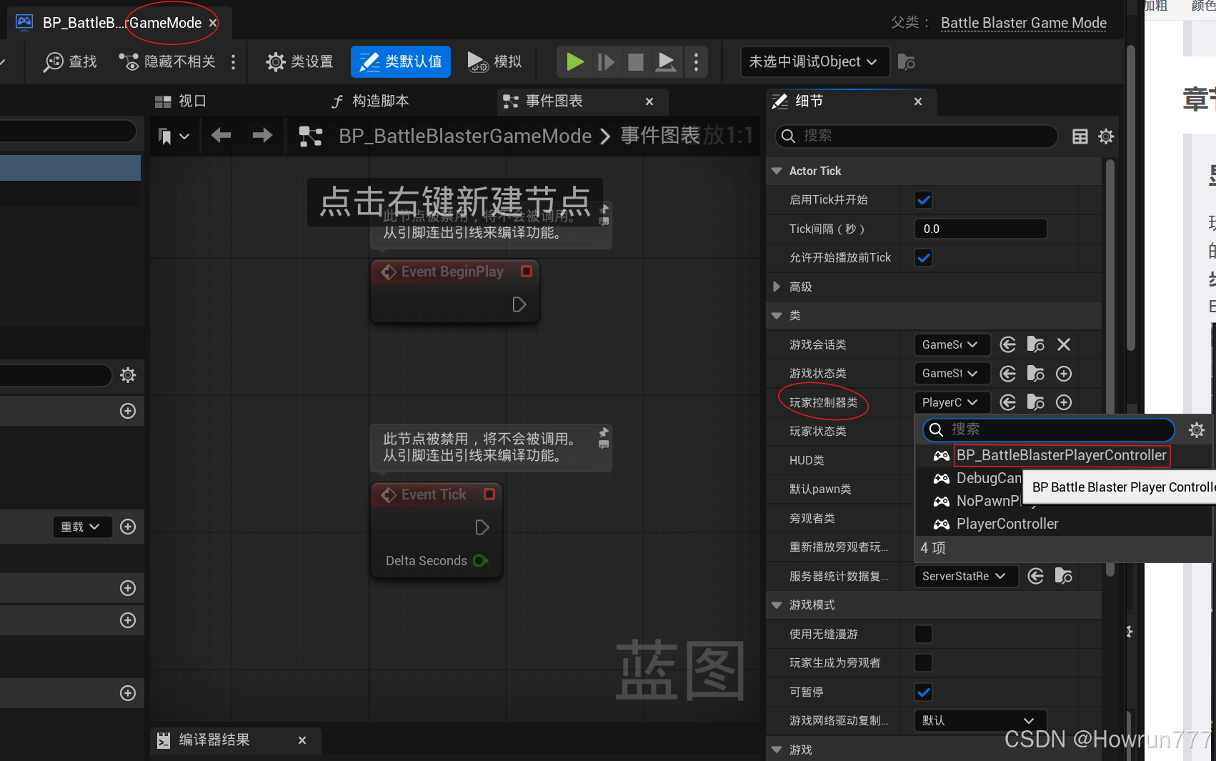The width and height of the screenshot is (1216, 761).
Task: Open the Game State class (游戏状态类) dropdown
Action: [x=952, y=374]
